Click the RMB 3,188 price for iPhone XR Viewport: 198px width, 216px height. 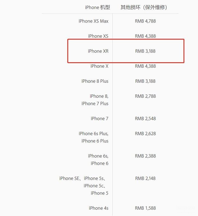tap(145, 51)
